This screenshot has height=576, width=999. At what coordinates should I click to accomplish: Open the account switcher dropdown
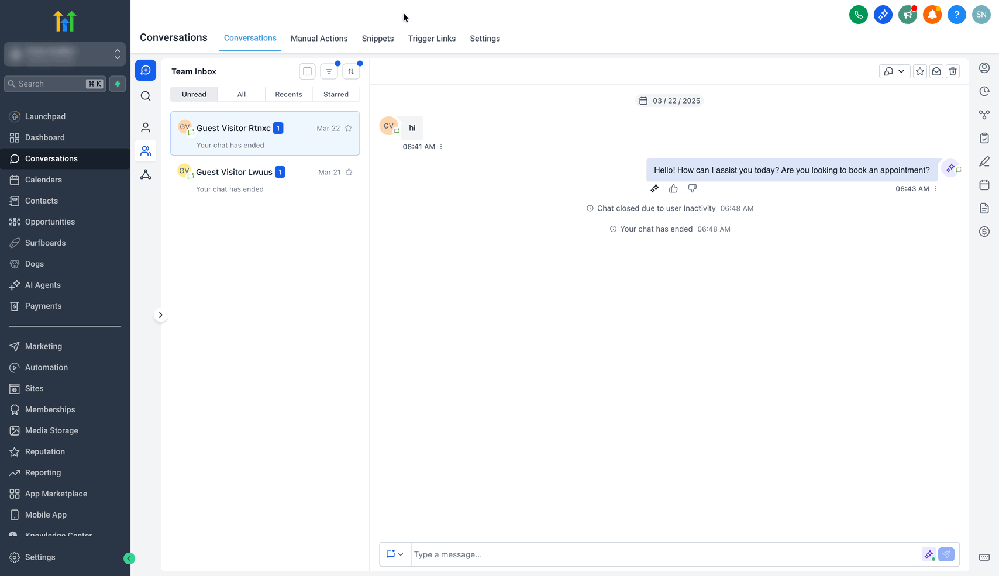click(x=65, y=54)
